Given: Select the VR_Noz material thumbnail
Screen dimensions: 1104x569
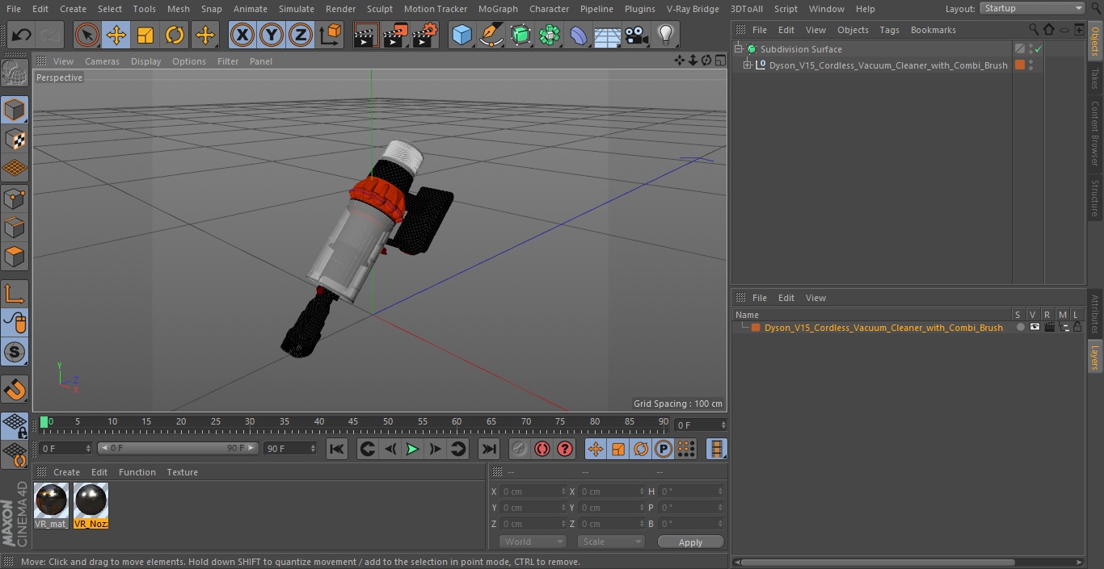Looking at the screenshot, I should coord(91,505).
